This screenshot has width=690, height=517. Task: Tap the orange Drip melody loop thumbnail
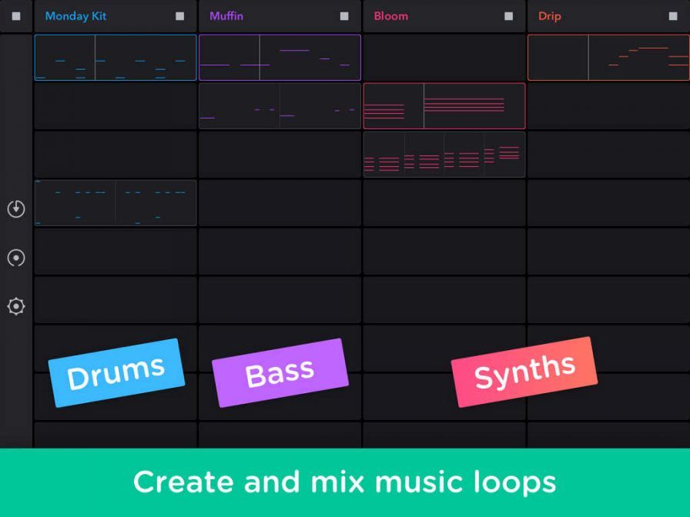coord(608,57)
